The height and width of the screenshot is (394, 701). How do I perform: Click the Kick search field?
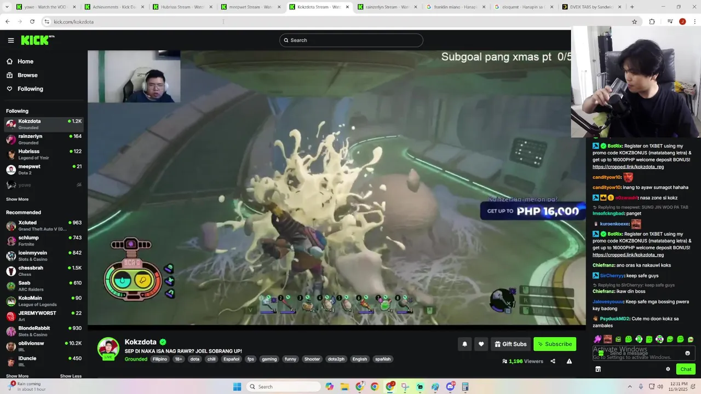pos(351,40)
